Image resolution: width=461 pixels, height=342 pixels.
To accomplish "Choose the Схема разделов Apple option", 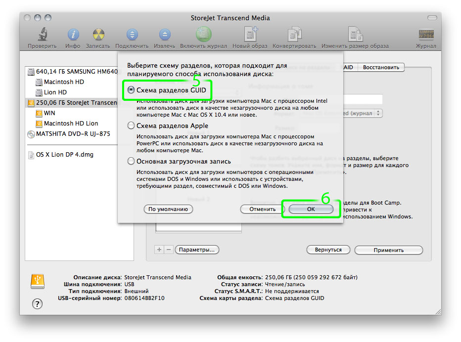I will [x=130, y=125].
